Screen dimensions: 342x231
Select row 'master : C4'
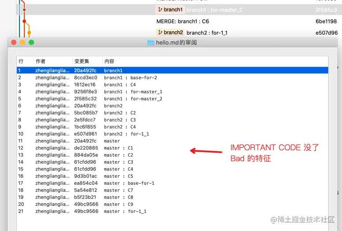(172, 169)
